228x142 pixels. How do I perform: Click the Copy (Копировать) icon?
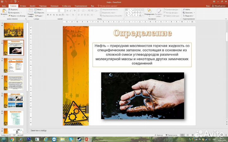pyautogui.click(x=9, y=13)
